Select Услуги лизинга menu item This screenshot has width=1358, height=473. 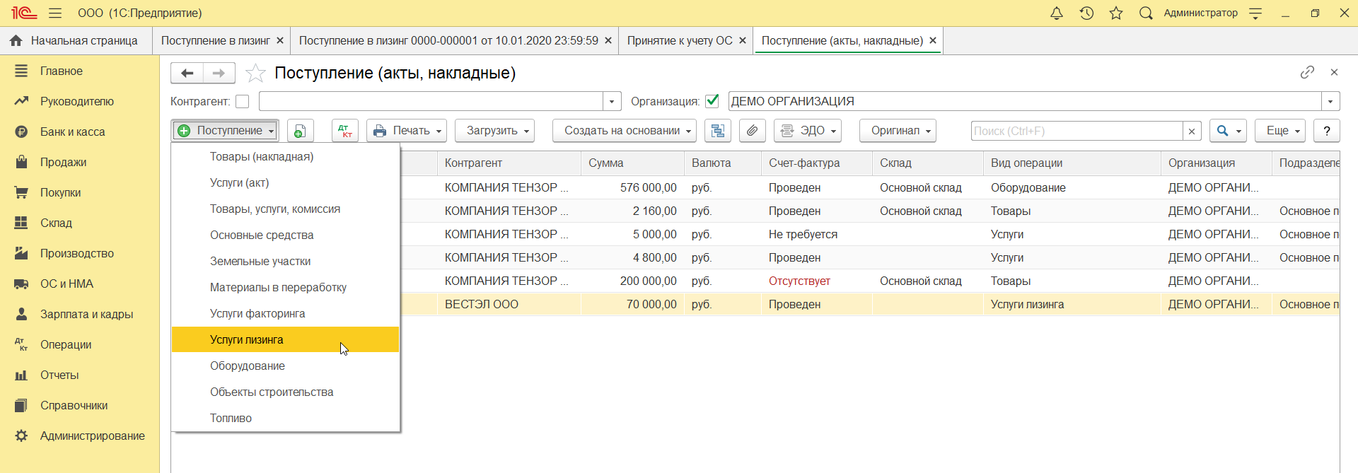point(247,339)
